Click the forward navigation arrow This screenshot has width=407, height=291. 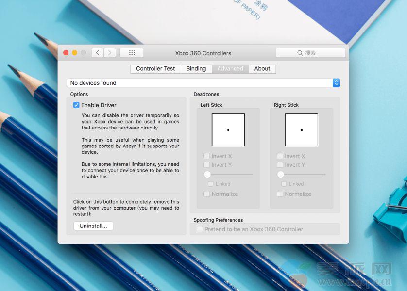pyautogui.click(x=110, y=53)
